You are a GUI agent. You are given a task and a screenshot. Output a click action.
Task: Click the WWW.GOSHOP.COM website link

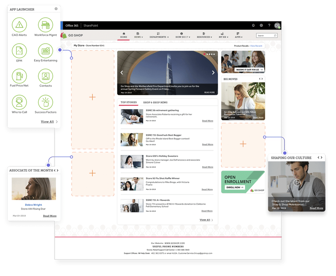174,243
